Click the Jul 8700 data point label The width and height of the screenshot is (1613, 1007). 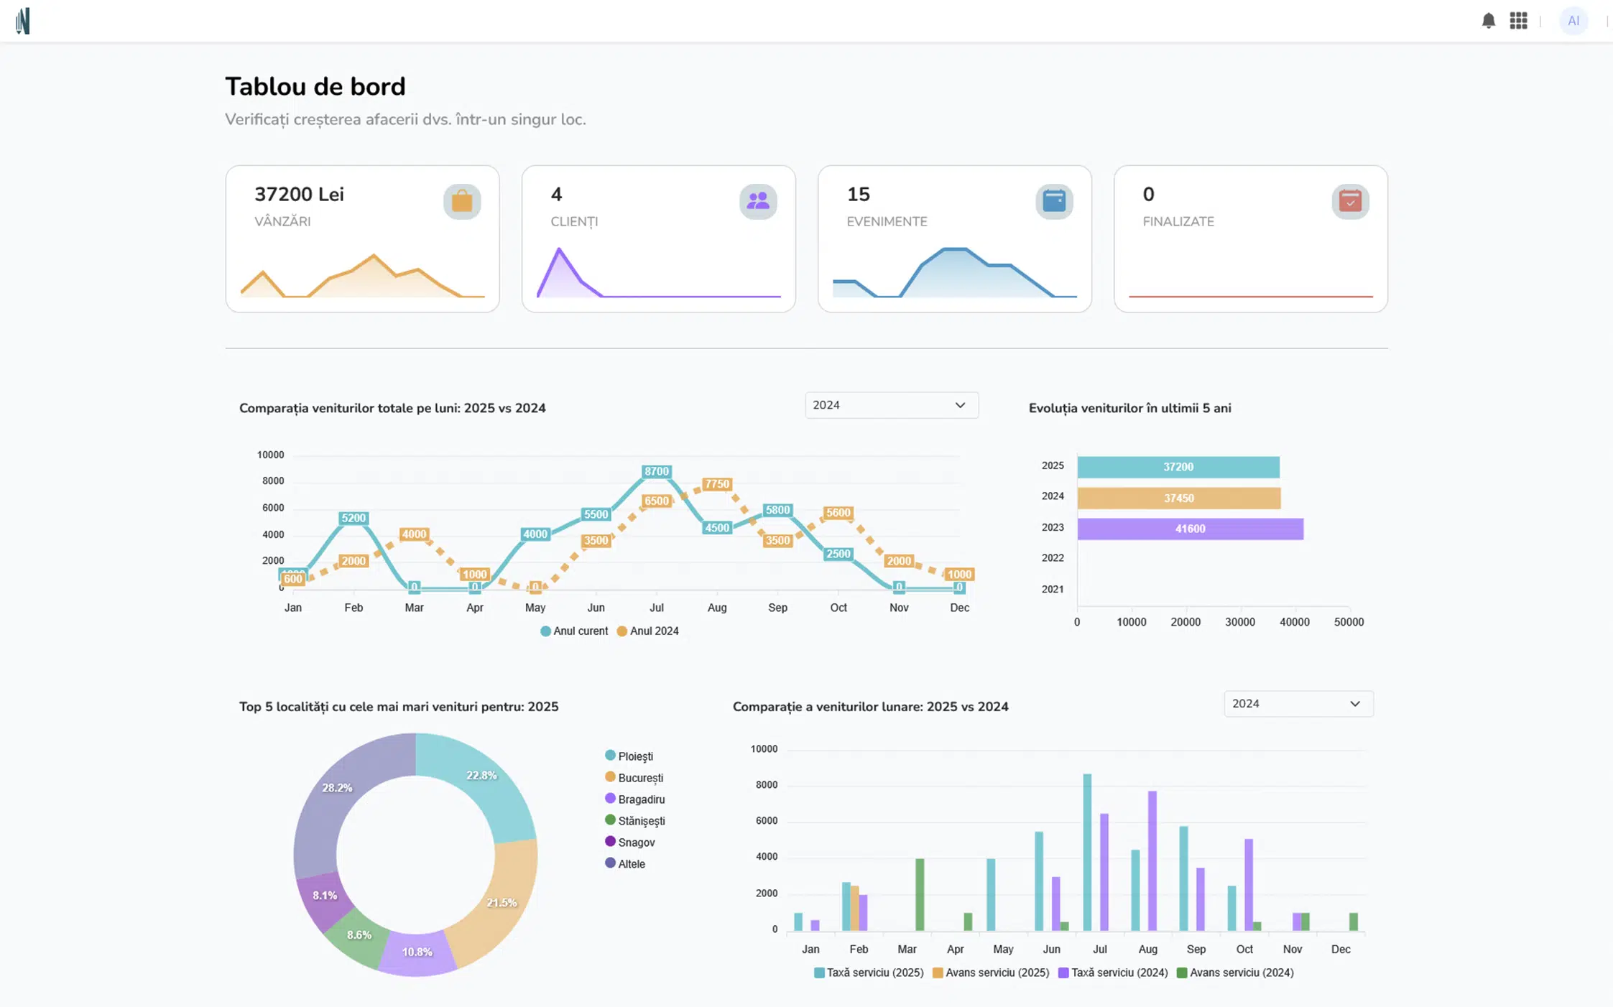click(x=656, y=472)
